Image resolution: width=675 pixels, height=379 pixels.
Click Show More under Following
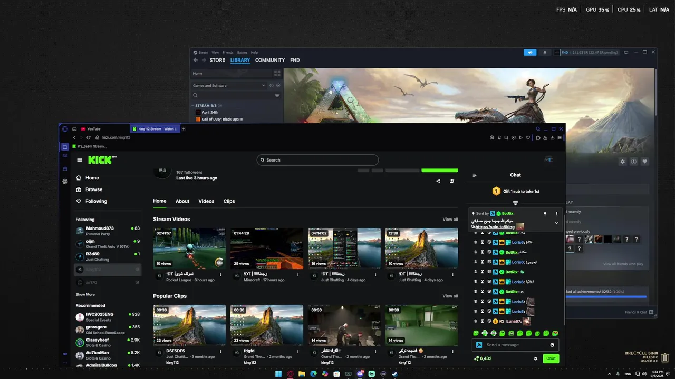pyautogui.click(x=85, y=295)
